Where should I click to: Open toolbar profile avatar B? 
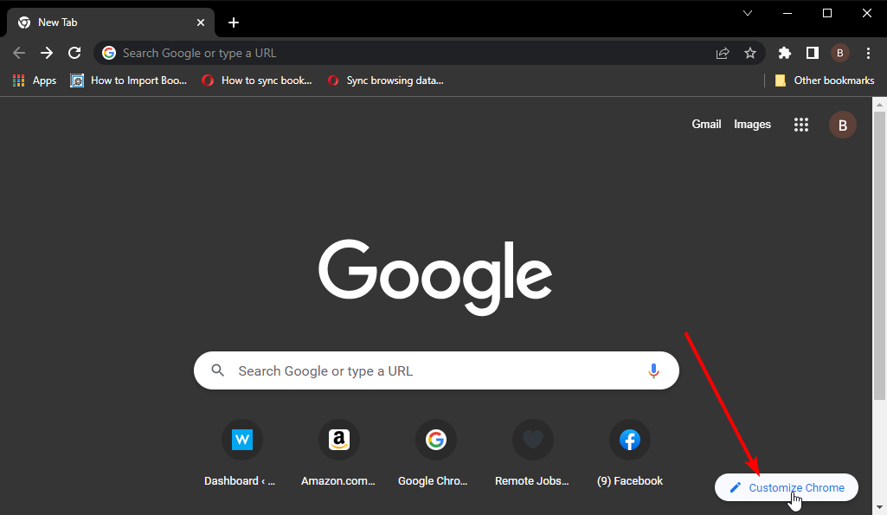[840, 53]
